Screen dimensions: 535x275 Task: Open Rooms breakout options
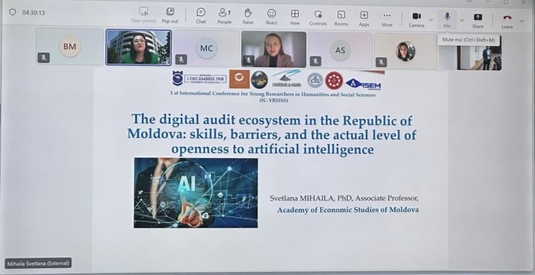[341, 17]
